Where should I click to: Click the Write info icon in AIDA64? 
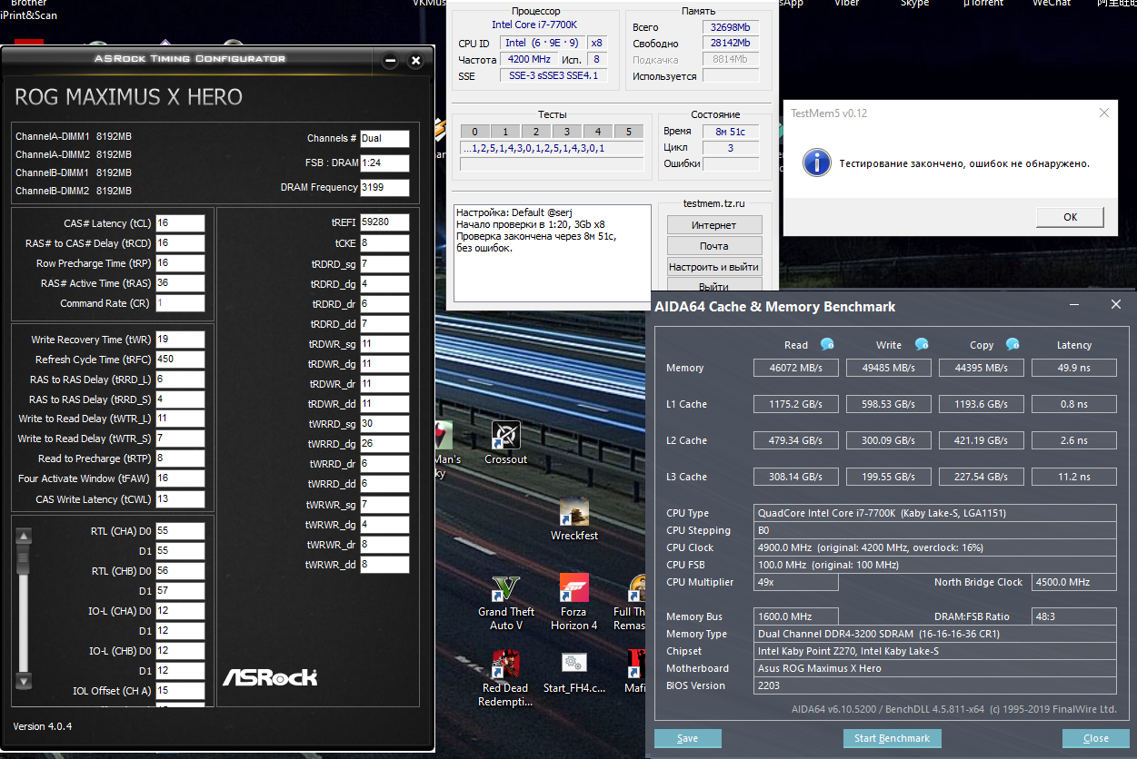pyautogui.click(x=922, y=344)
